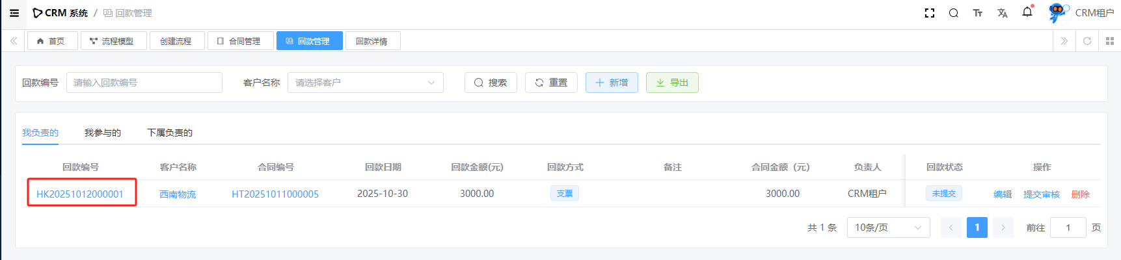
Task: Focus the 回款编号 input field
Action: pyautogui.click(x=144, y=83)
